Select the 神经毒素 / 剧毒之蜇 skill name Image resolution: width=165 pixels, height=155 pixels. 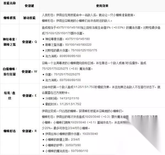point(10,42)
